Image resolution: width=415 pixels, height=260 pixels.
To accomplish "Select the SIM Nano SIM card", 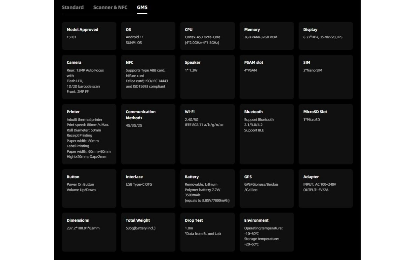I will tap(325, 77).
